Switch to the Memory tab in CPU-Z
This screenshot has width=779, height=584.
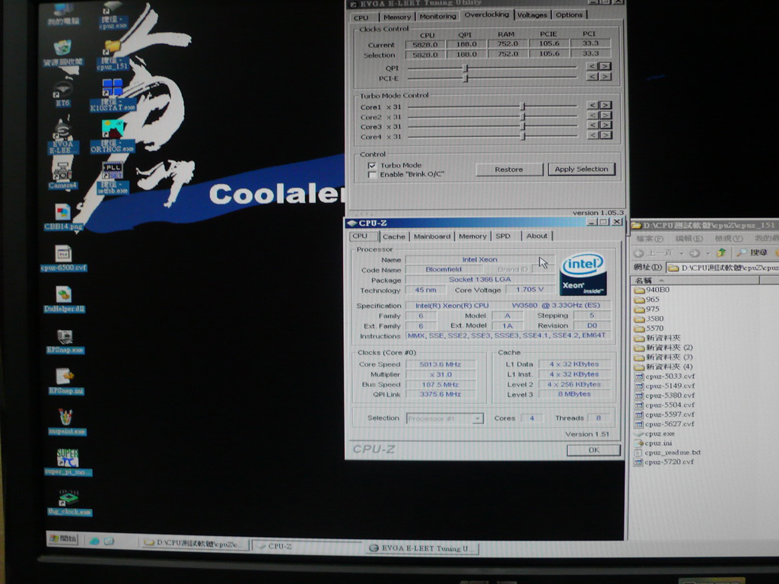tap(472, 236)
